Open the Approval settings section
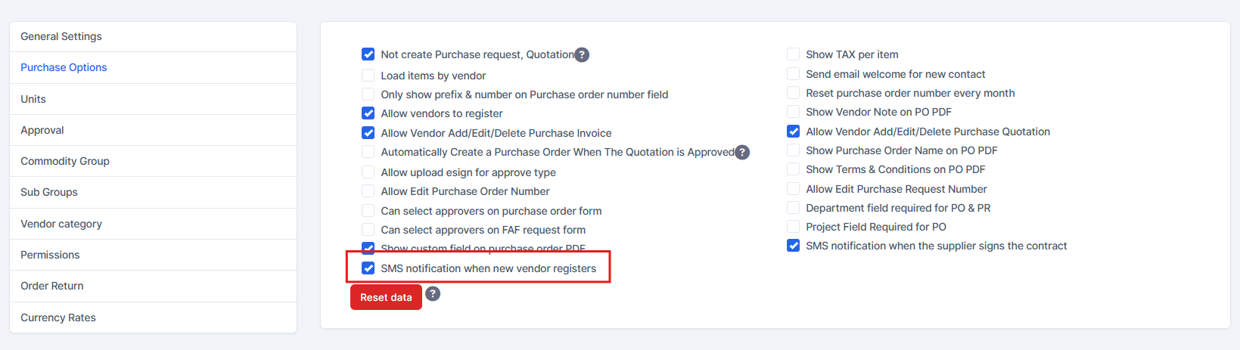The width and height of the screenshot is (1240, 350). [x=42, y=130]
